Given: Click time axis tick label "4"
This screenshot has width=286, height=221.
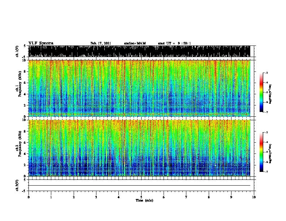Looking at the screenshot, I should (x=118, y=197).
